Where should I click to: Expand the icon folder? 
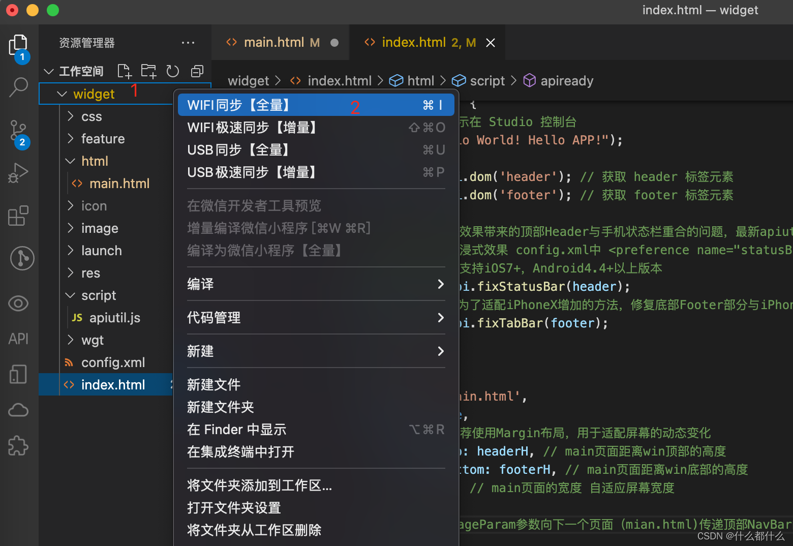[x=71, y=206]
